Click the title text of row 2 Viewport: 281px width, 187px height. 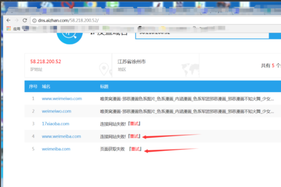187,111
